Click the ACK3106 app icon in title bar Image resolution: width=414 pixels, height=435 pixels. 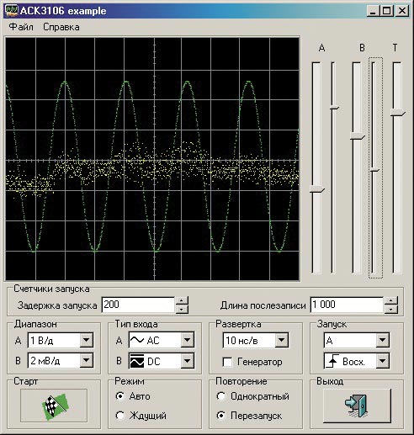tap(12, 10)
